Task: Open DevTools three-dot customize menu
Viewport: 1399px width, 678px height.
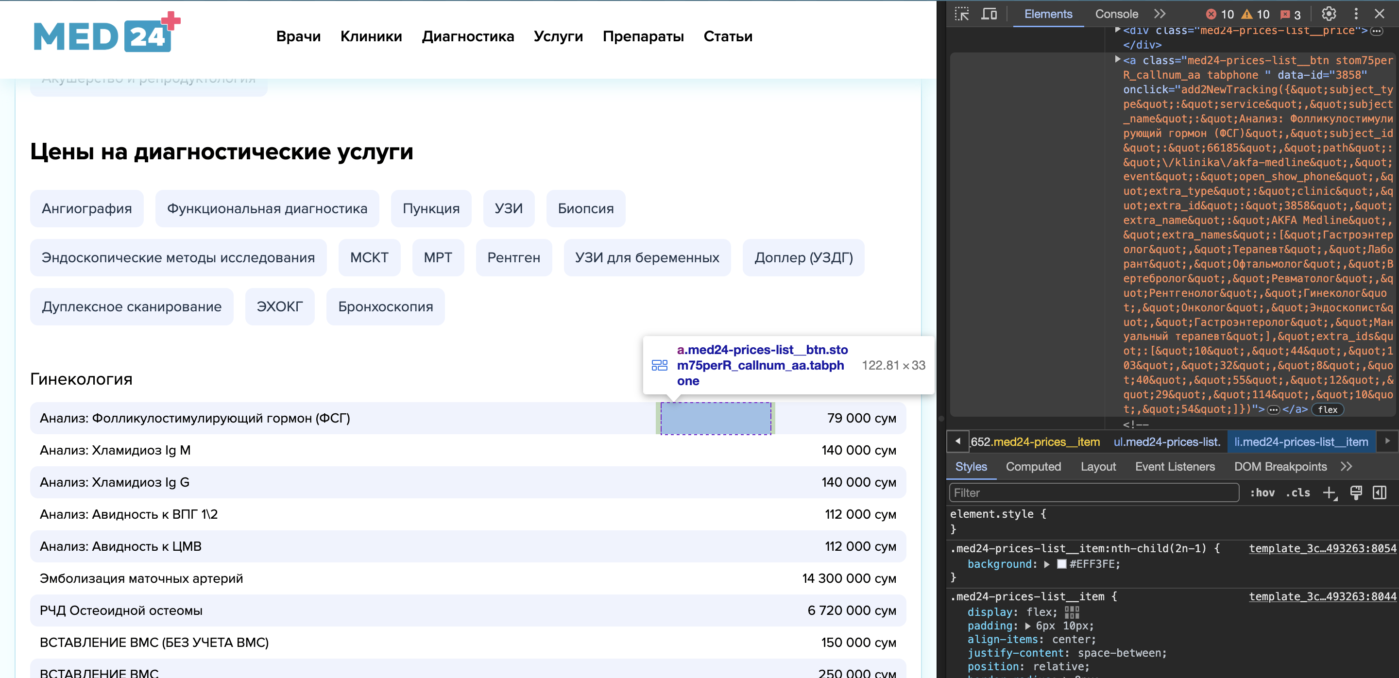Action: click(1356, 14)
